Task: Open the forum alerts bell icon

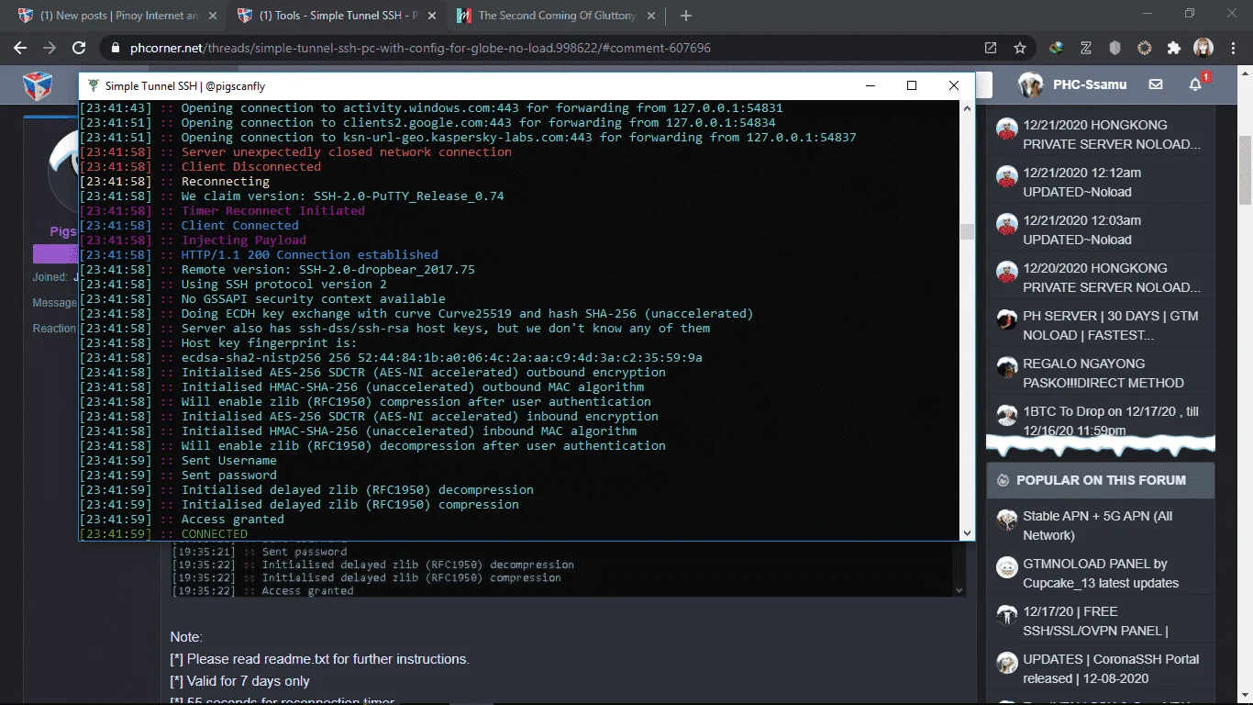Action: pos(1196,84)
